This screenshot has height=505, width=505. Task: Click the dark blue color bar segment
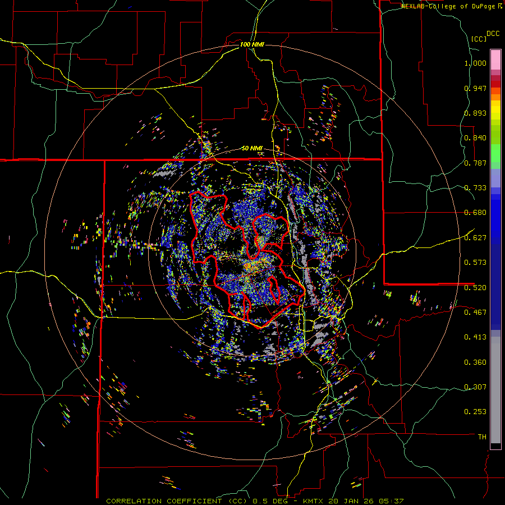click(495, 287)
